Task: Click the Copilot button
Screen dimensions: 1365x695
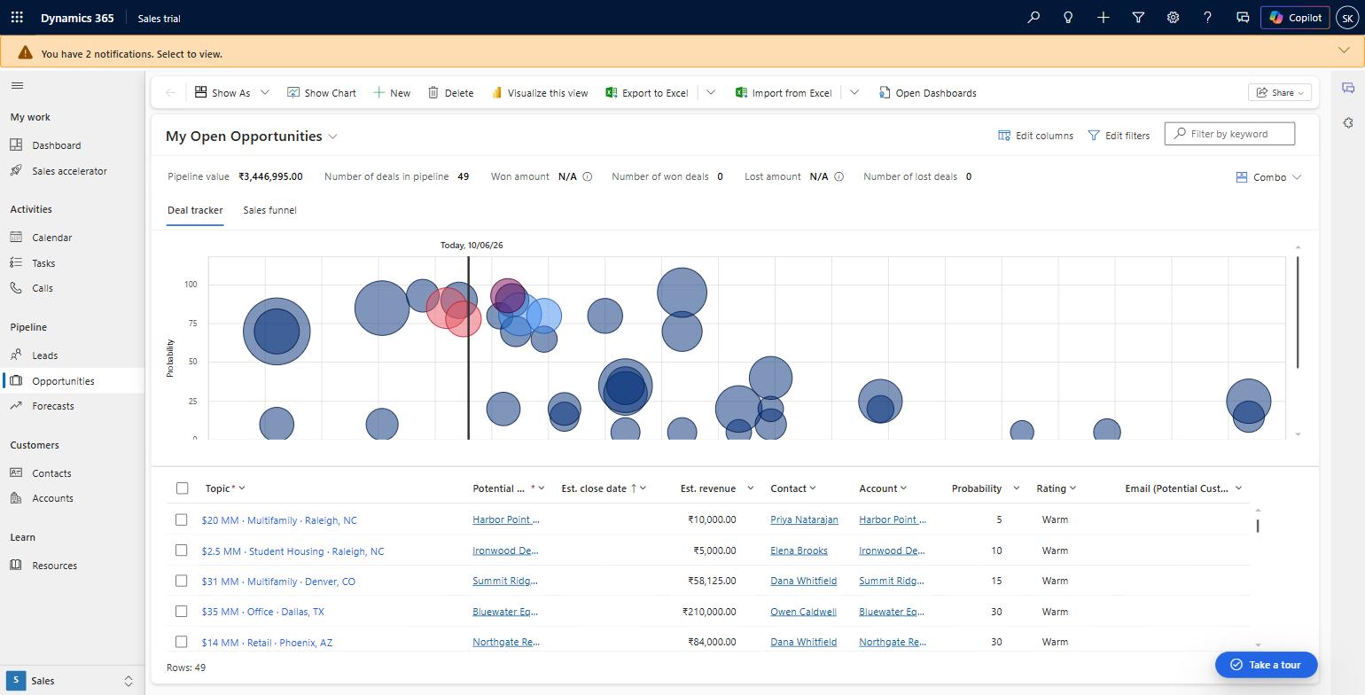Action: tap(1295, 18)
